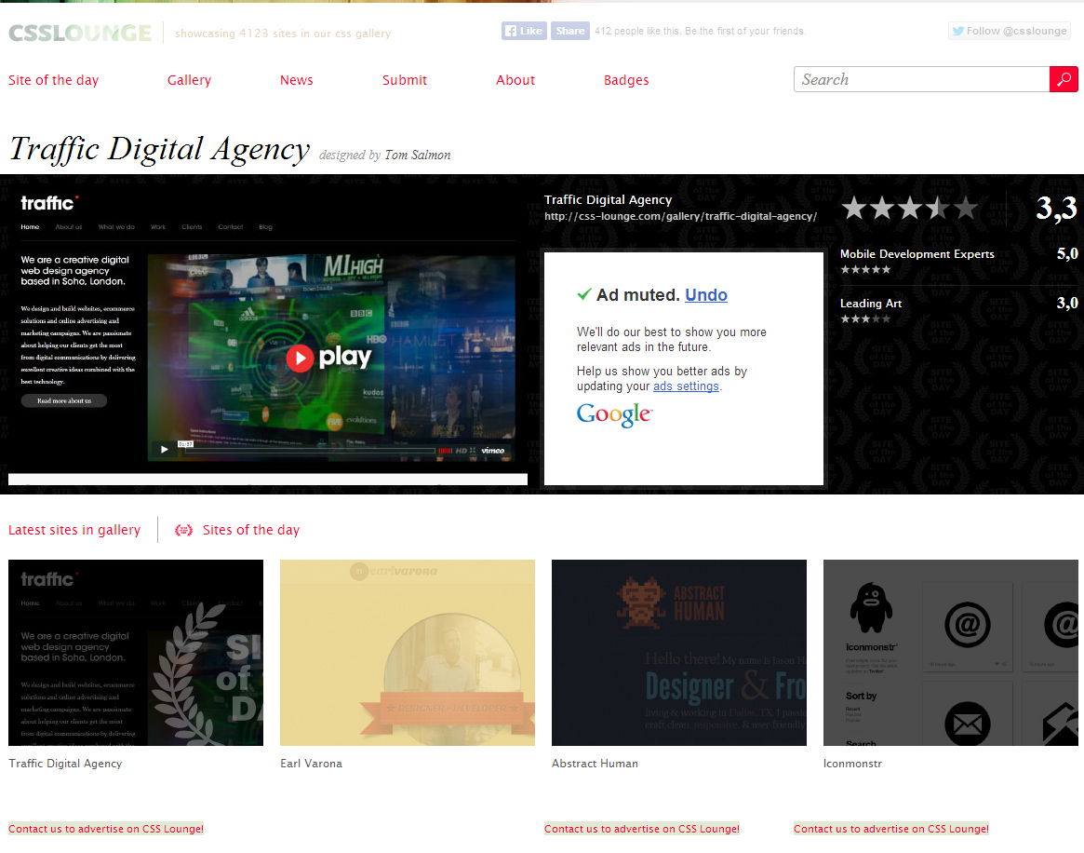
Task: Open the Site of the day menu
Action: point(53,79)
